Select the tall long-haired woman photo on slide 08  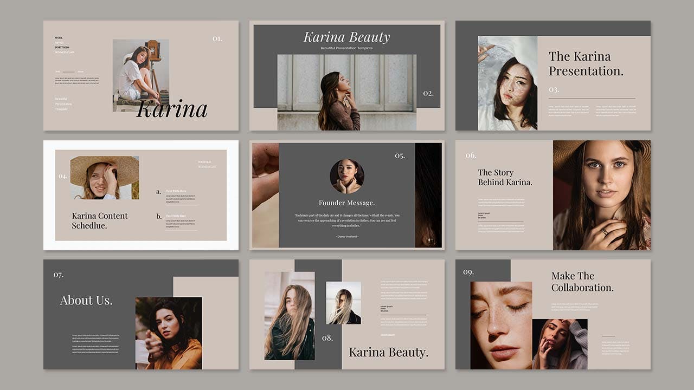pos(289,315)
